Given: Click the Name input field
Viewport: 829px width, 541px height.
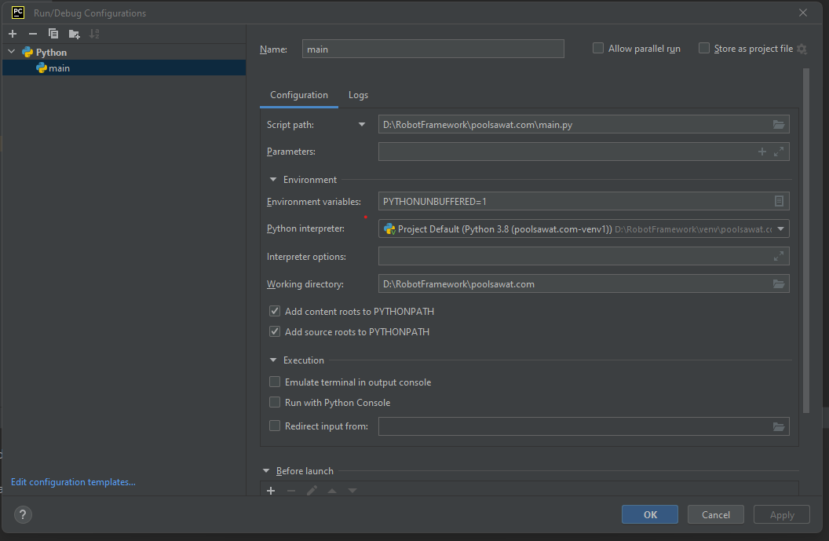Looking at the screenshot, I should coord(433,49).
